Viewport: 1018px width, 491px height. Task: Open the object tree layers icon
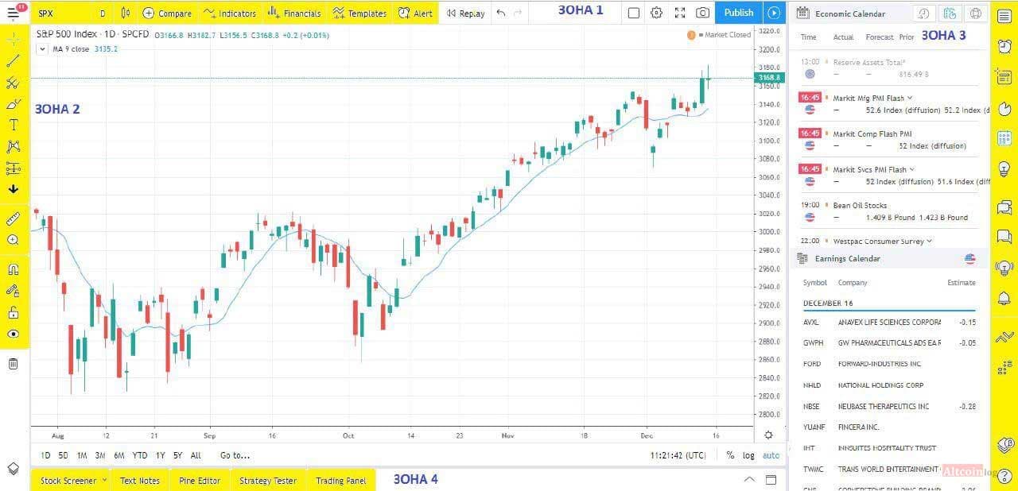click(x=14, y=468)
